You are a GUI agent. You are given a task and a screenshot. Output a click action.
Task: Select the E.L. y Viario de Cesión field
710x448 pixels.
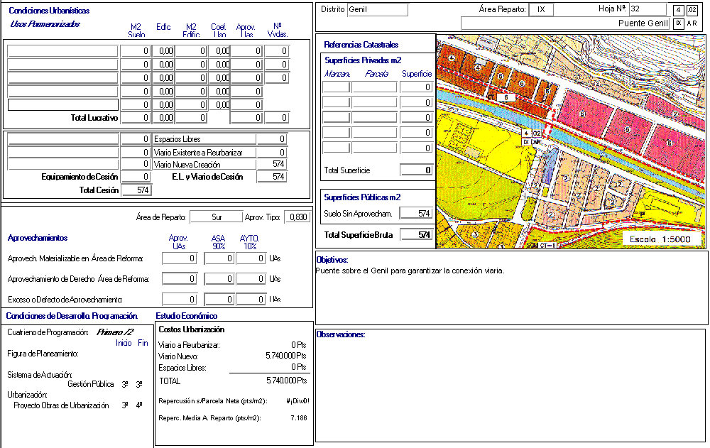271,177
